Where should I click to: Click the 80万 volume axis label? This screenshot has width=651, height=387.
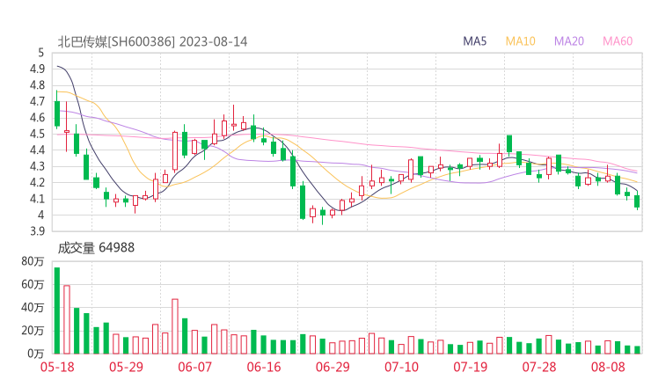tap(33, 261)
